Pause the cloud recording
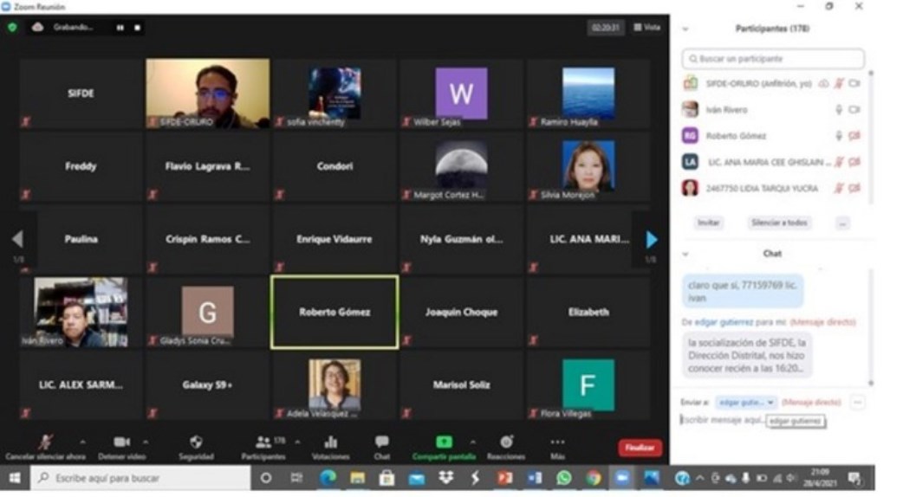Screen dimensions: 916x497 coord(120,28)
